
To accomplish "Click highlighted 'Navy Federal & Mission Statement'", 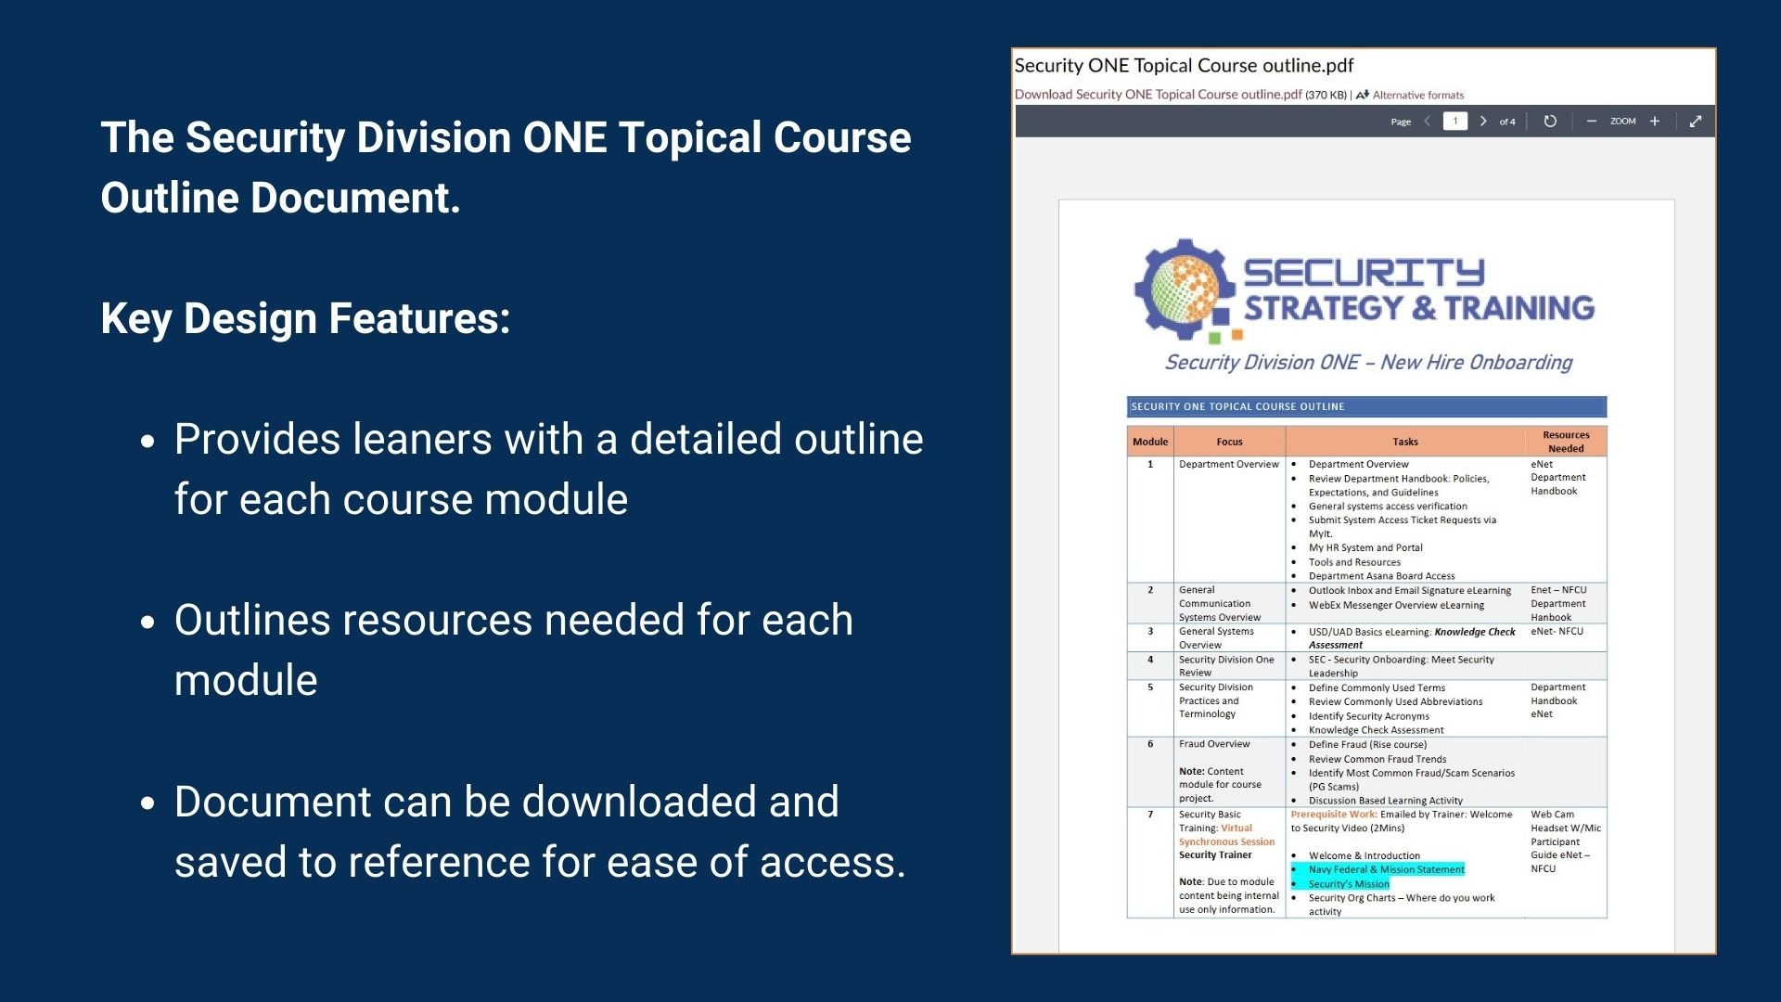I will pos(1386,869).
